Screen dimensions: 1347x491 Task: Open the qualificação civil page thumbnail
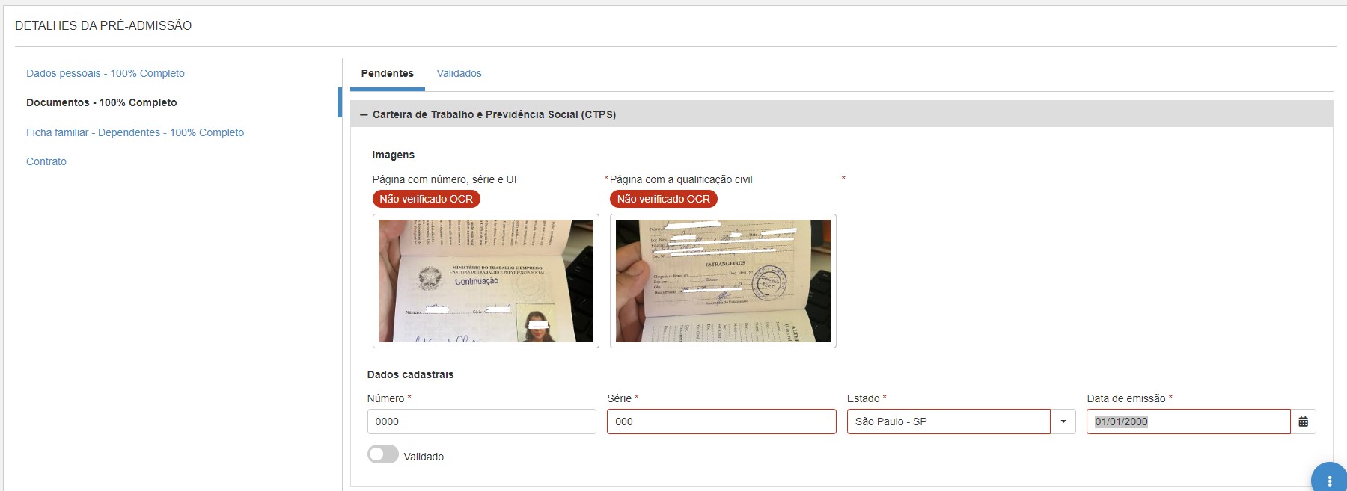click(x=723, y=281)
